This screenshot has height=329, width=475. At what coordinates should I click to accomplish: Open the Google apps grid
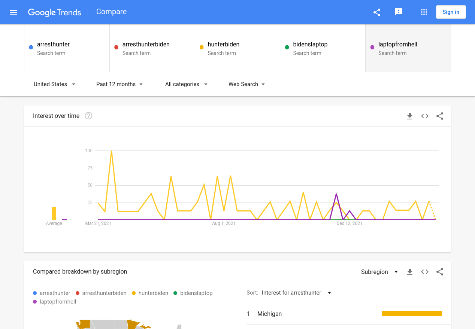pos(424,12)
